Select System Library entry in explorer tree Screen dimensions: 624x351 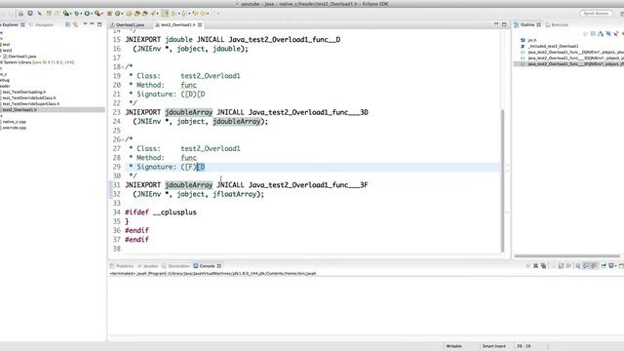38,62
